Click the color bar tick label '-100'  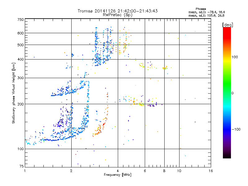pyautogui.click(x=236, y=129)
